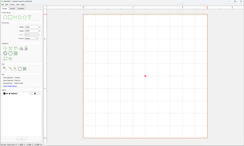Choose the Polyline drawing tool
Screen dimensions: 244x146
point(15,17)
